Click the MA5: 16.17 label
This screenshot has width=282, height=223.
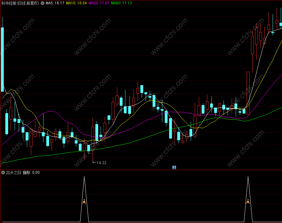click(x=55, y=3)
